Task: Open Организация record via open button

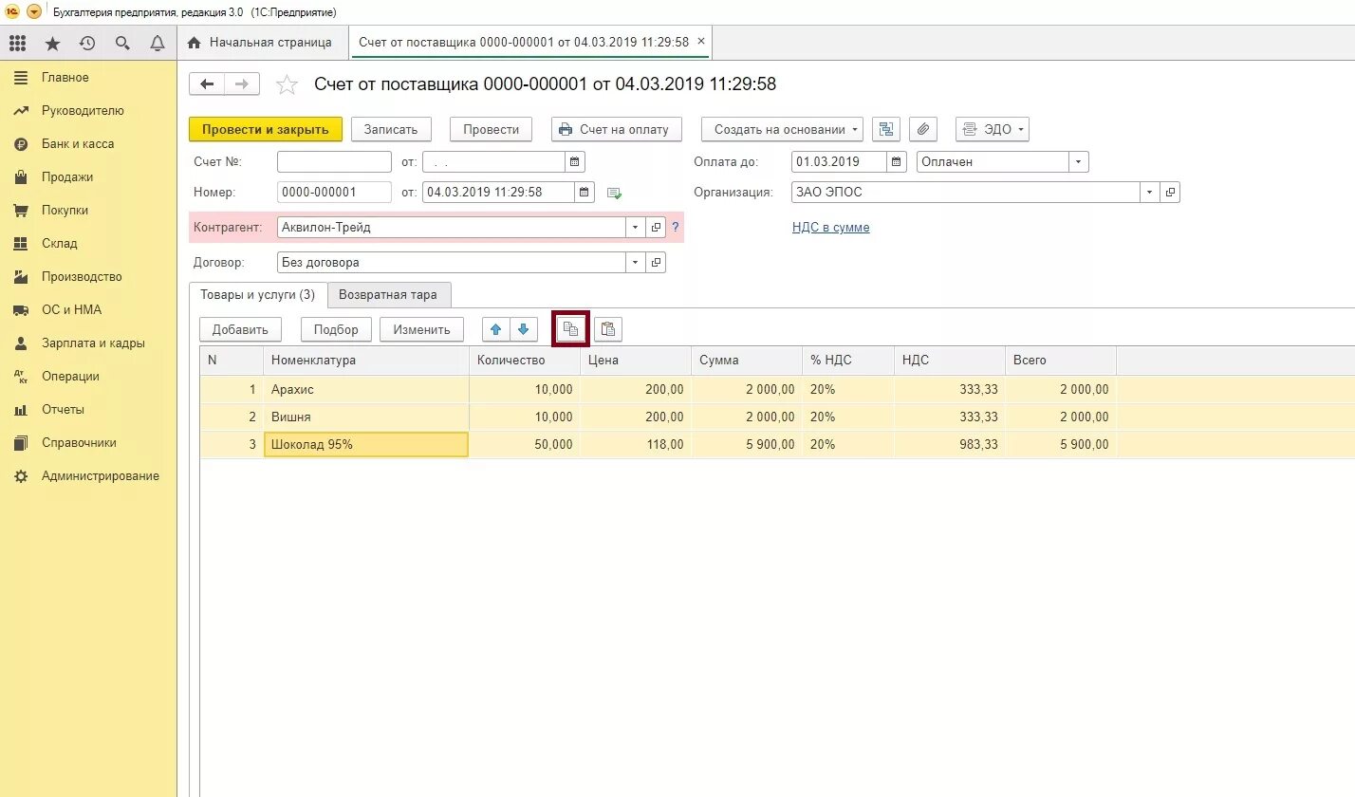Action: (x=1170, y=192)
